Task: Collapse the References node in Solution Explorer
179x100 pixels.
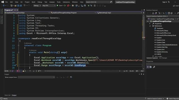Action: 150,26
